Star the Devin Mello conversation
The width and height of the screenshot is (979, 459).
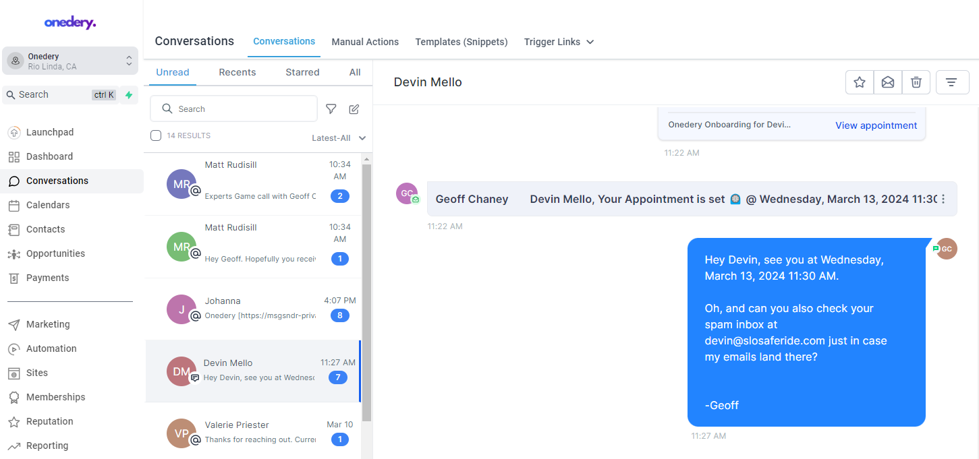[x=859, y=82]
